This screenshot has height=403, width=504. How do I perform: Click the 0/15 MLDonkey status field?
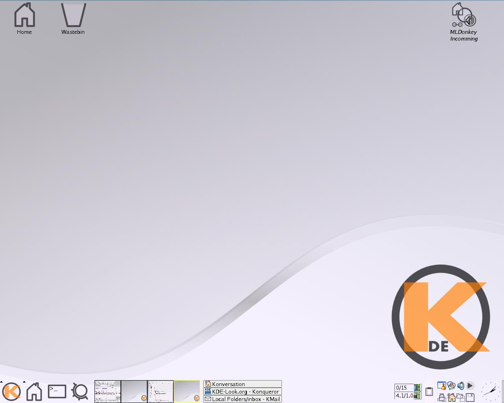coord(404,388)
